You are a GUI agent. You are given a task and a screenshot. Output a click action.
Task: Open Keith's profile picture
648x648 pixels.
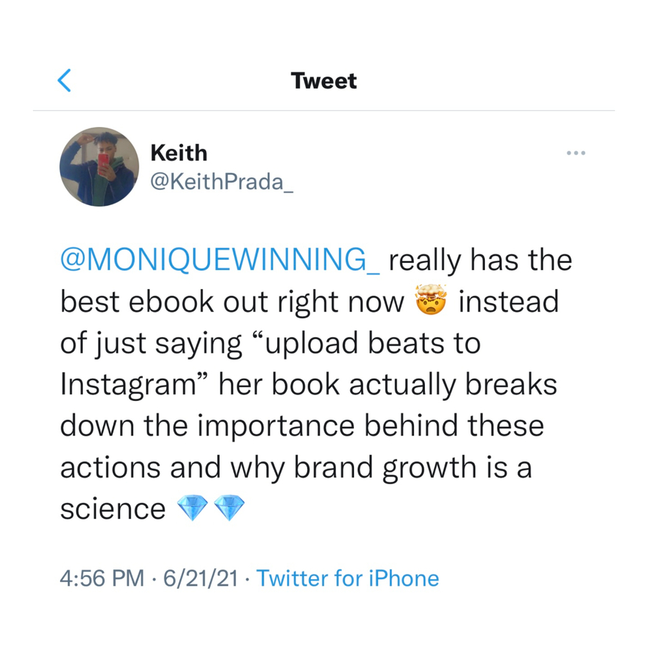99,166
